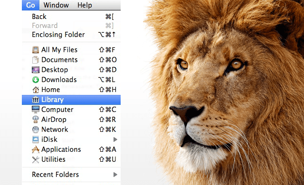
Task: Select the Desktop menu entry text
Action: point(55,70)
